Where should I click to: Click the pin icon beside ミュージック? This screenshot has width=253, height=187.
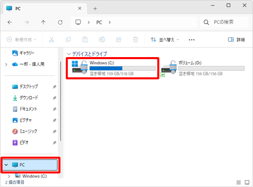click(54, 131)
